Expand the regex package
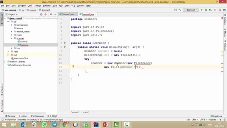This screenshot has height=128, width=227. coord(11,35)
